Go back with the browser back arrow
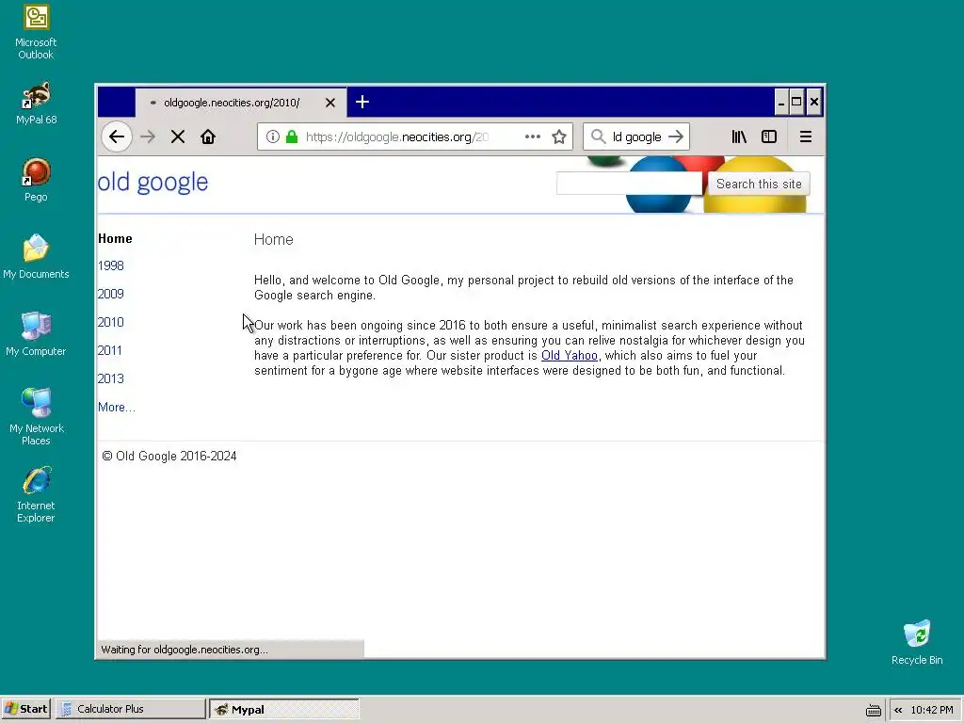 tap(116, 137)
